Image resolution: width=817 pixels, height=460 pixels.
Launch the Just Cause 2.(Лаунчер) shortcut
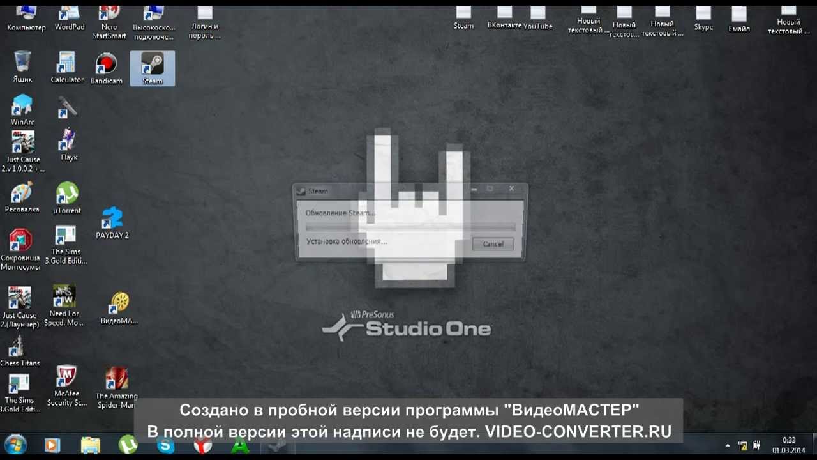coord(20,307)
